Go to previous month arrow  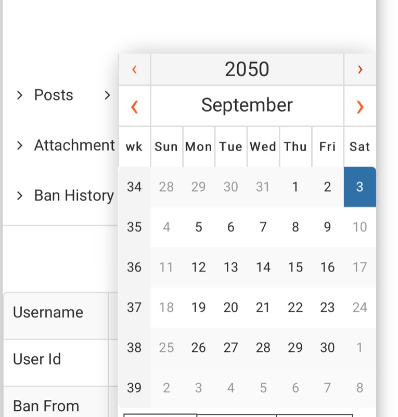tap(134, 106)
